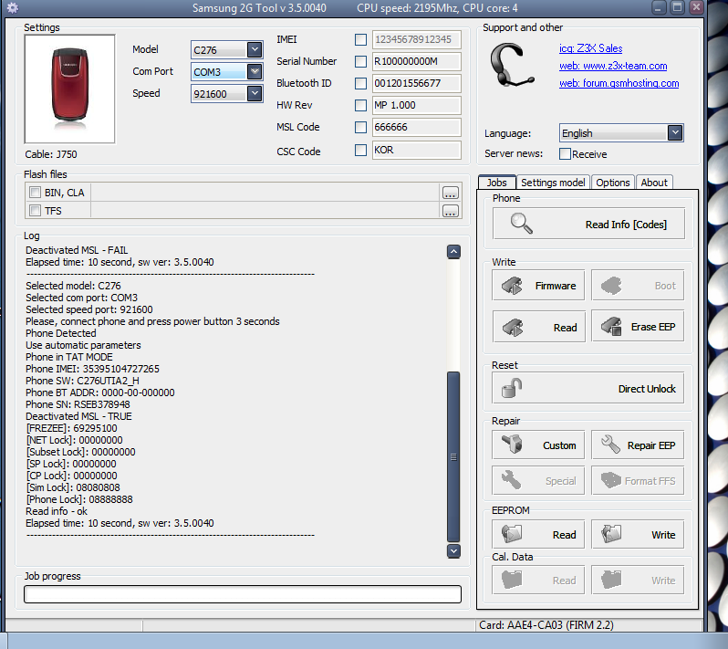The width and height of the screenshot is (728, 649).
Task: Click the 'Card: AAE4-CA03 (FIRM 2.2)' status text
Action: pos(546,625)
